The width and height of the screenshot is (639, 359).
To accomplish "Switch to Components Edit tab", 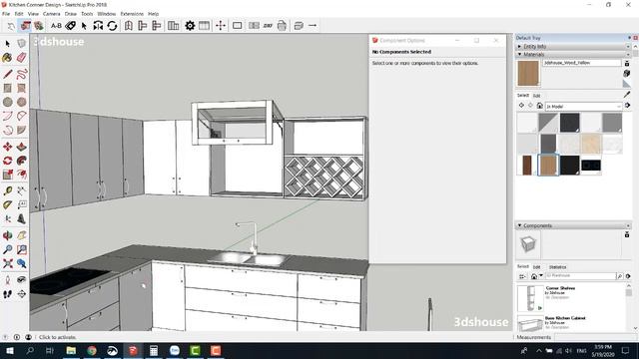I will 537,267.
